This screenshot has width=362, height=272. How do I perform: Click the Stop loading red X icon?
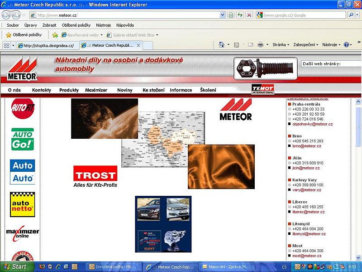click(249, 15)
